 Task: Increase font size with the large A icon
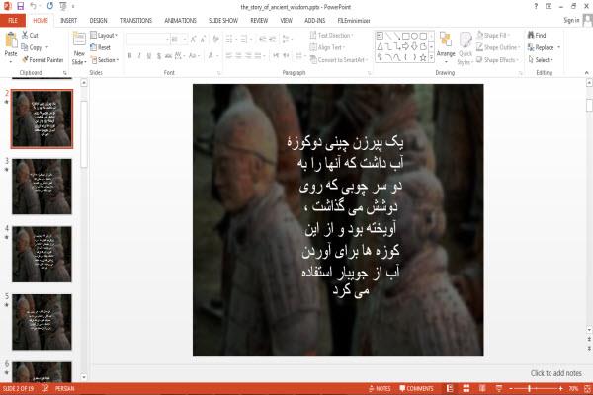click(x=194, y=39)
